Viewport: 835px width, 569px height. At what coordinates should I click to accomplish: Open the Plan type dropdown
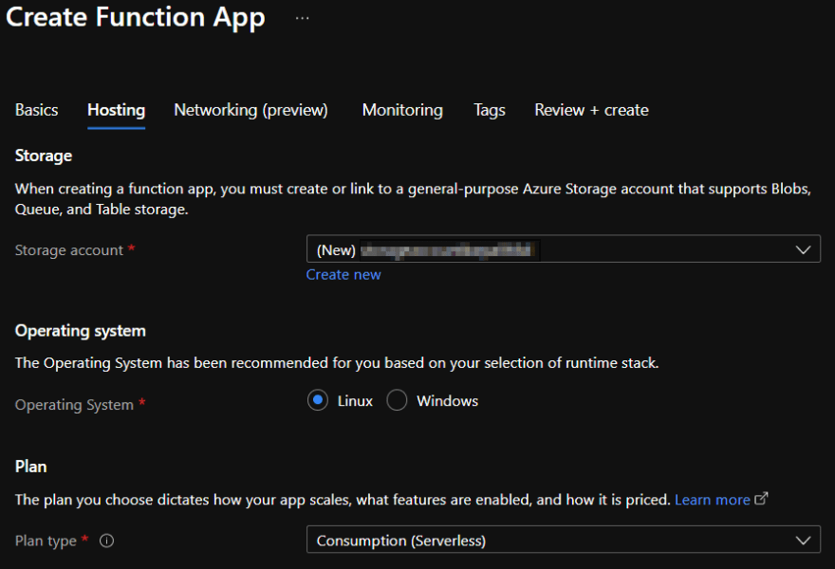click(564, 540)
